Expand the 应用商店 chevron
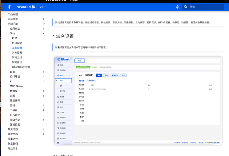Viewport: 229px width, 156px height. [x=44, y=29]
